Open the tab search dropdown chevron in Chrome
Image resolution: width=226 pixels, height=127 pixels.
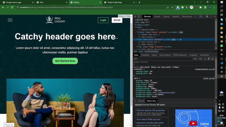[x=194, y=2]
